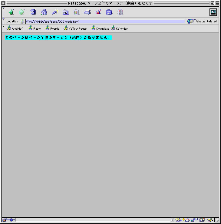This screenshot has height=224, width=221.
Task: Open the Yellow Pages bookmark
Action: (x=75, y=28)
